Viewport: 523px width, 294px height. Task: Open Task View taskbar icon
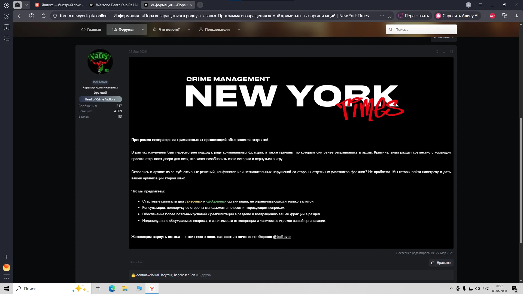[x=98, y=289]
